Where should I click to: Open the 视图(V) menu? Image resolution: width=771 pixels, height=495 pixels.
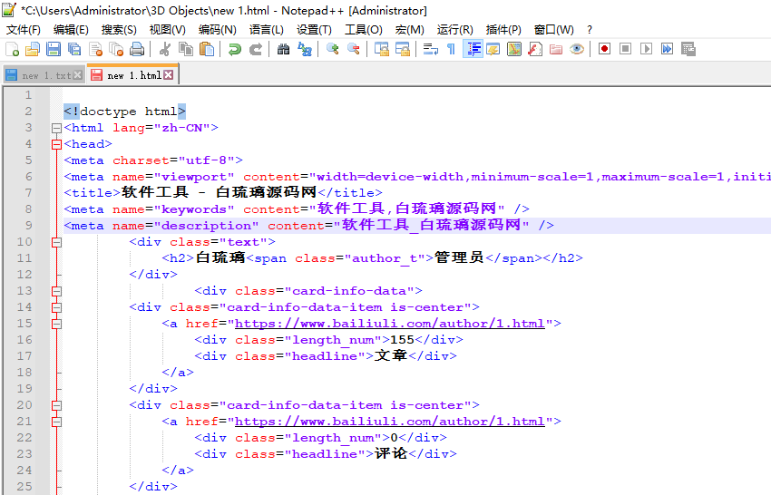[167, 30]
